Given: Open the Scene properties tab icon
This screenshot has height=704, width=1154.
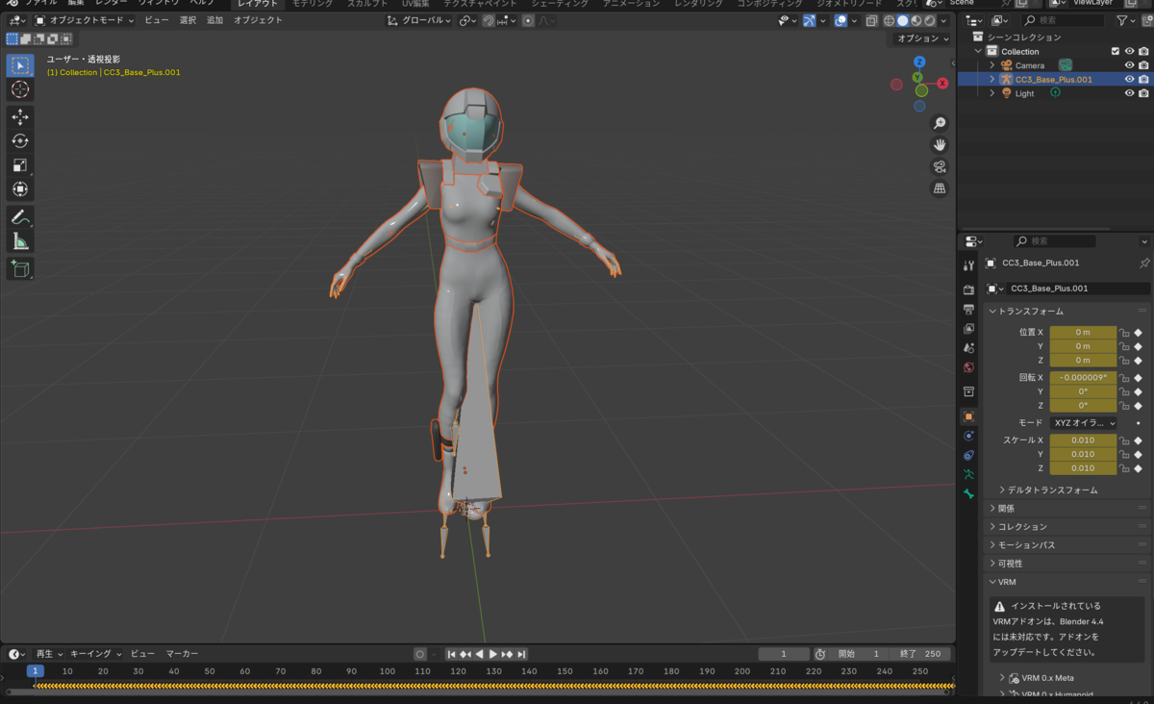Looking at the screenshot, I should click(968, 348).
